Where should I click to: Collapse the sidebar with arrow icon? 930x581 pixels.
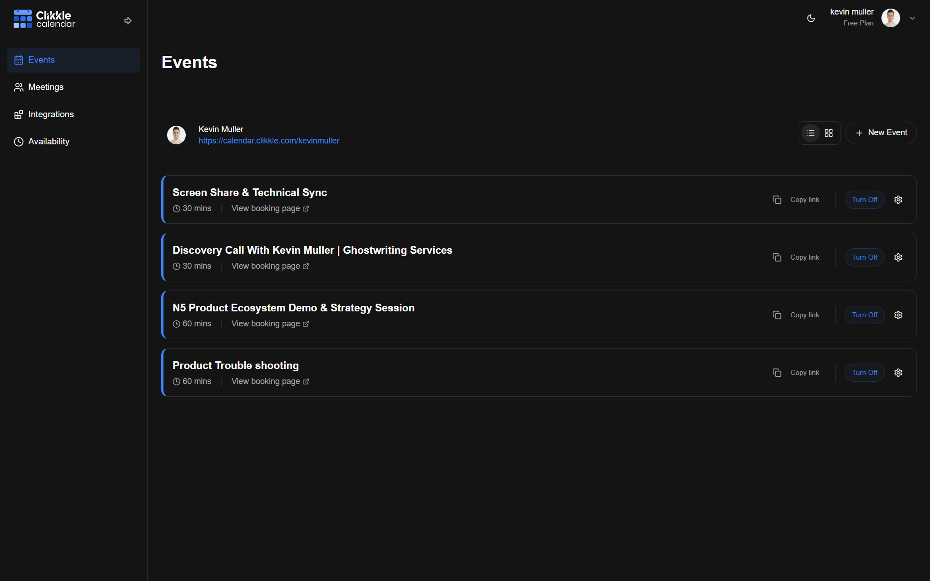[128, 20]
